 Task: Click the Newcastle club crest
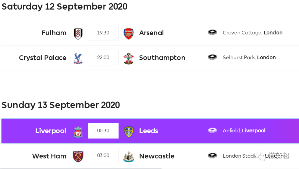click(128, 157)
